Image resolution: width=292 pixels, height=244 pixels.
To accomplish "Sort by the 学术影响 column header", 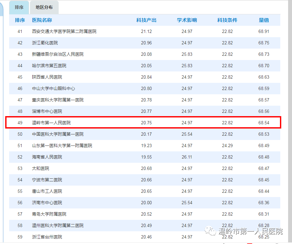I will pyautogui.click(x=187, y=20).
